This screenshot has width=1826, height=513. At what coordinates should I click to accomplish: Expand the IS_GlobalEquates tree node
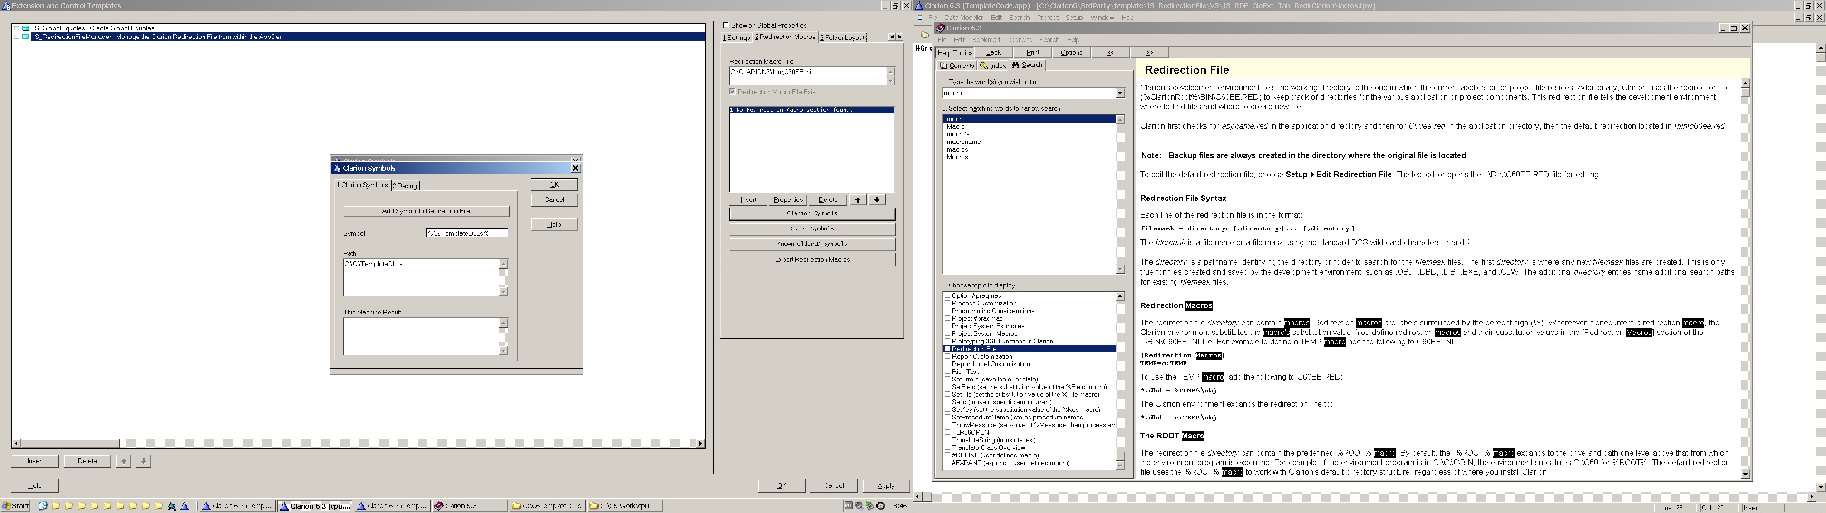[x=17, y=28]
